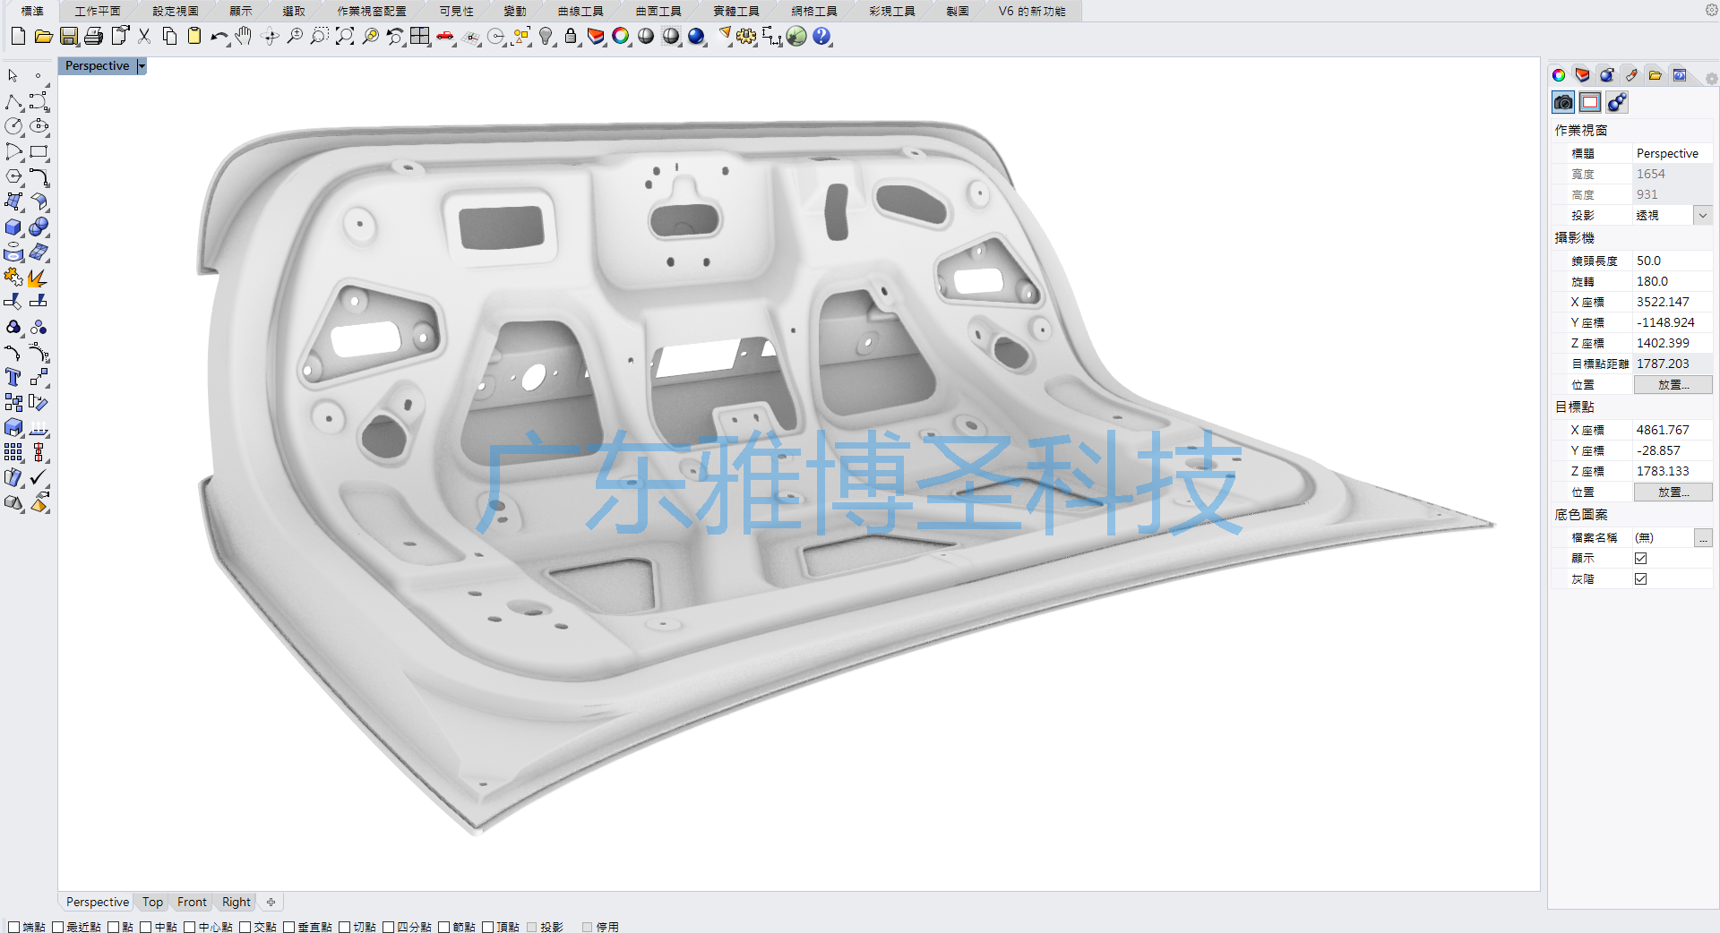
Task: Open the gear Options icon in toolbar
Action: (746, 37)
